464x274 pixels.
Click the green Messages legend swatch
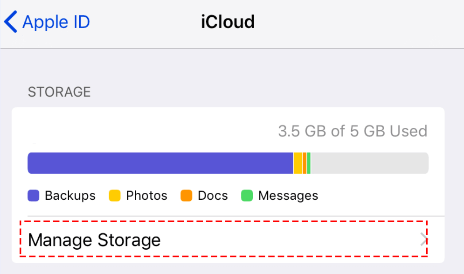(x=247, y=196)
